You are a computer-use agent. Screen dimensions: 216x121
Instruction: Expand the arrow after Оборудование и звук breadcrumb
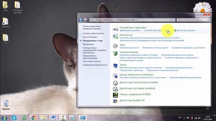pos(137,20)
